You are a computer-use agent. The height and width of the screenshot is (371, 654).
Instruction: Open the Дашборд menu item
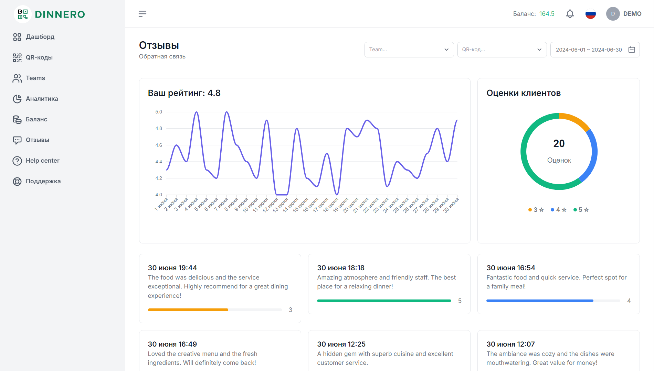pyautogui.click(x=40, y=37)
